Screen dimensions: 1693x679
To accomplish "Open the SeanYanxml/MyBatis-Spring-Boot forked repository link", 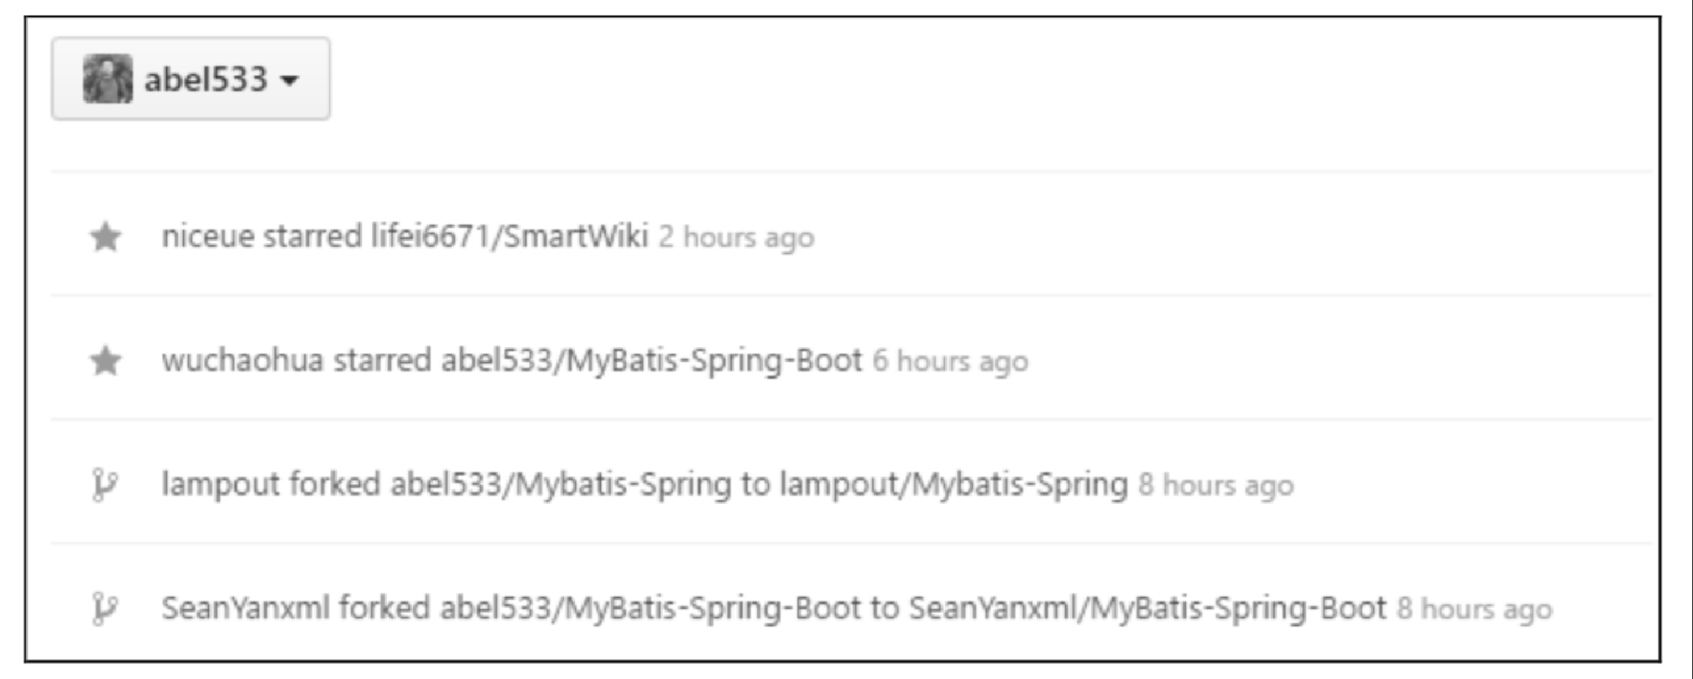I will coord(1147,608).
